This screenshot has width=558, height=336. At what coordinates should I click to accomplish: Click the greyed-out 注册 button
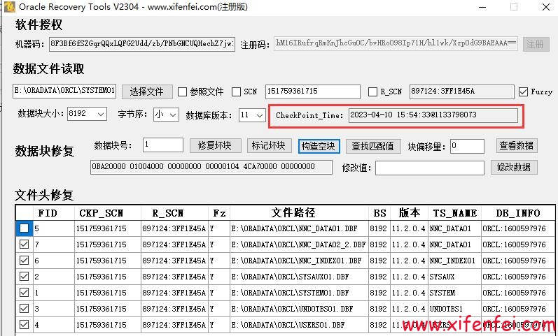pyautogui.click(x=536, y=44)
